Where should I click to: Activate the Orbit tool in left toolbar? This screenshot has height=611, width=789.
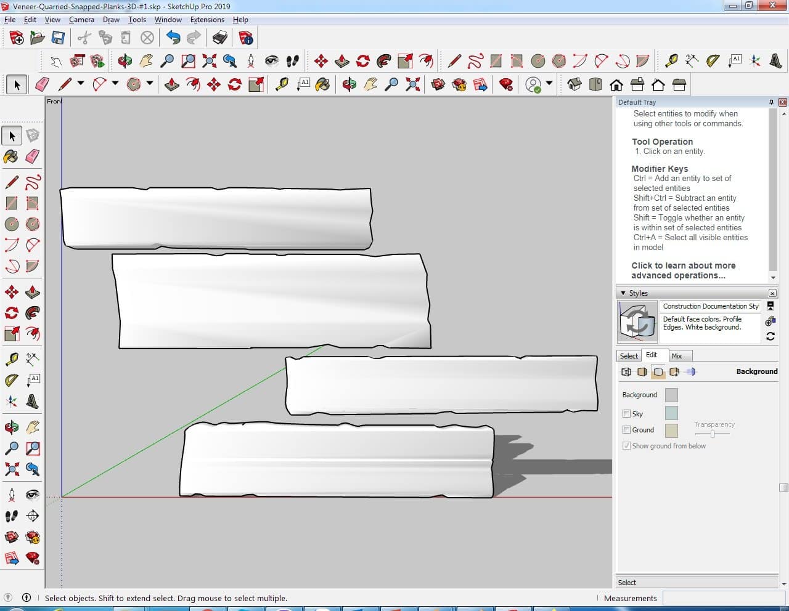pos(11,427)
